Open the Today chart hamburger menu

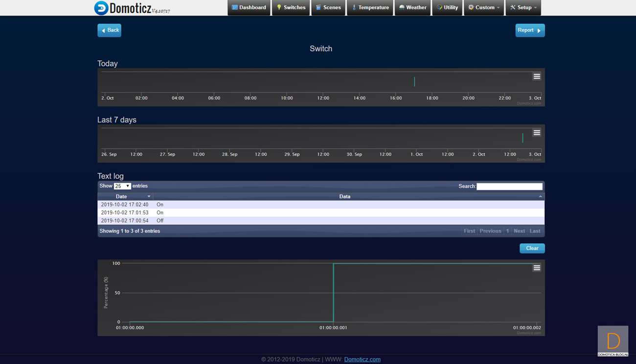click(537, 76)
